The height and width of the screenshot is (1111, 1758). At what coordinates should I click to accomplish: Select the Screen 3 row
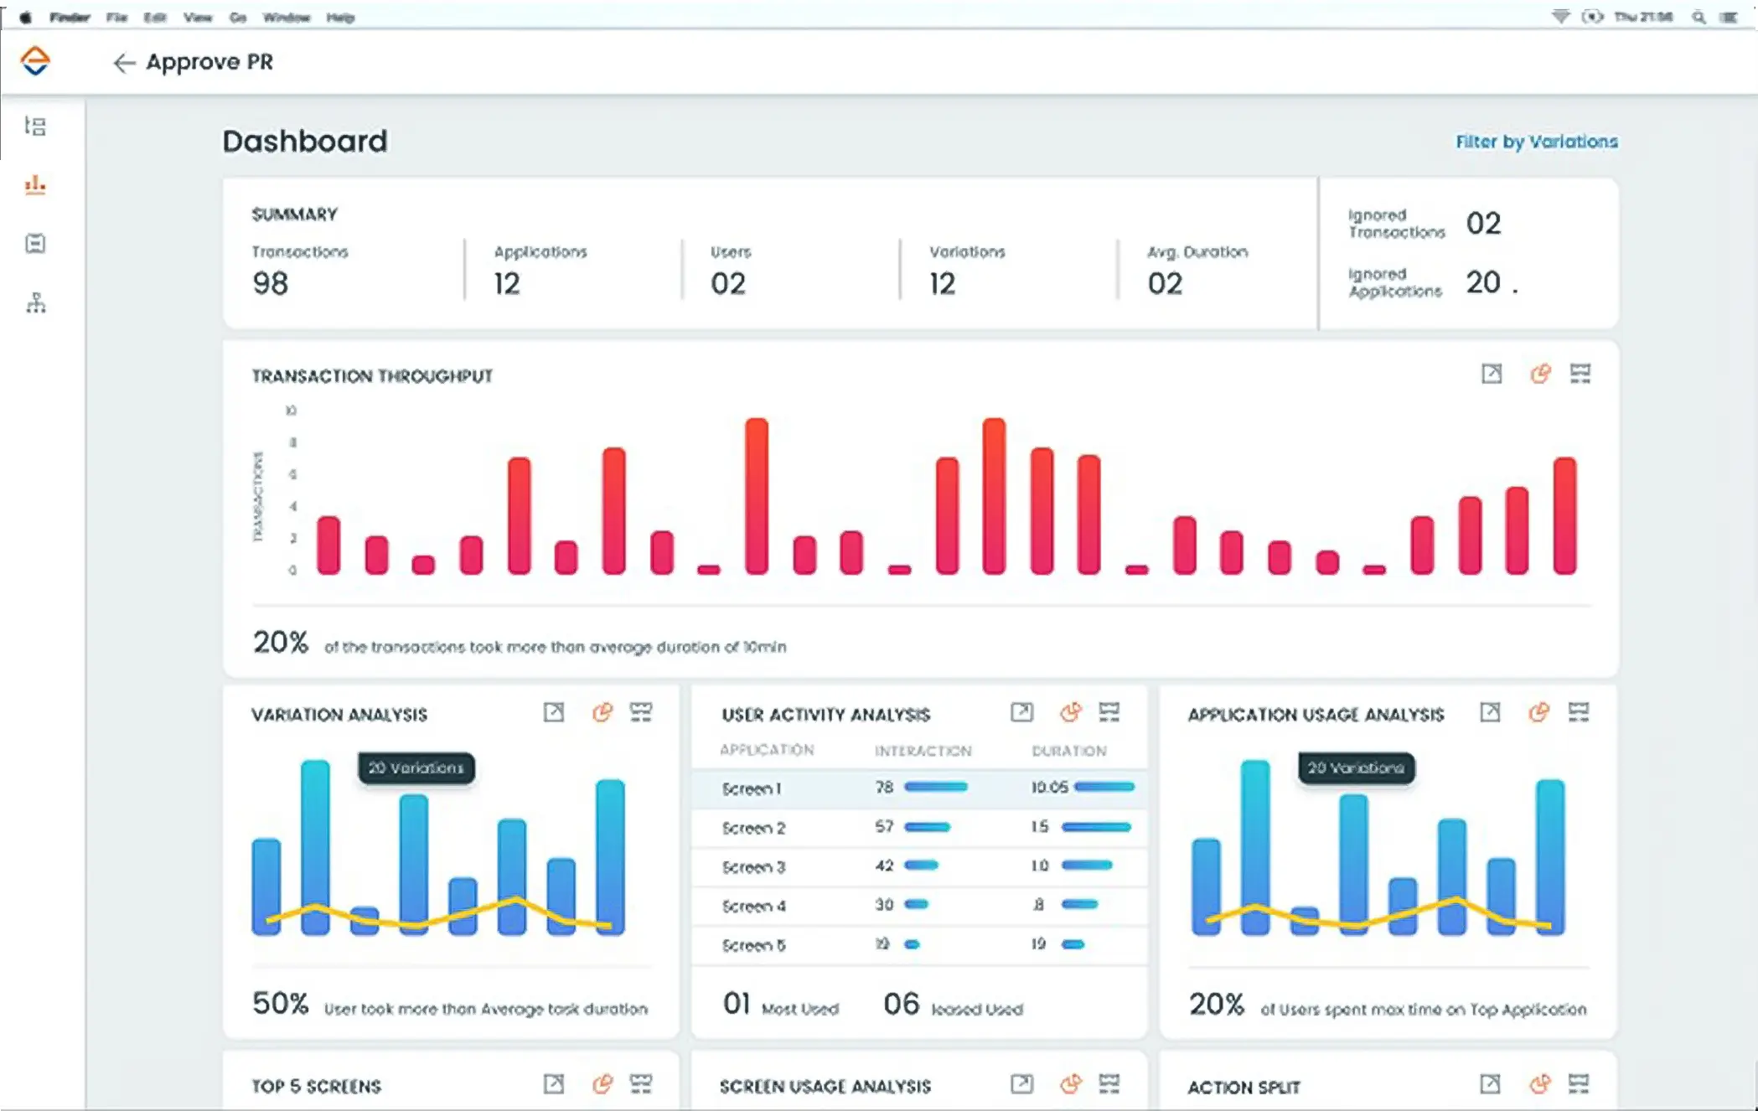click(x=919, y=867)
